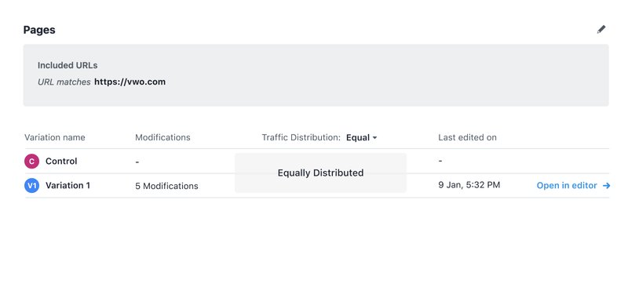Click the https://vwo.com URL
This screenshot has height=298, width=628.
[130, 82]
